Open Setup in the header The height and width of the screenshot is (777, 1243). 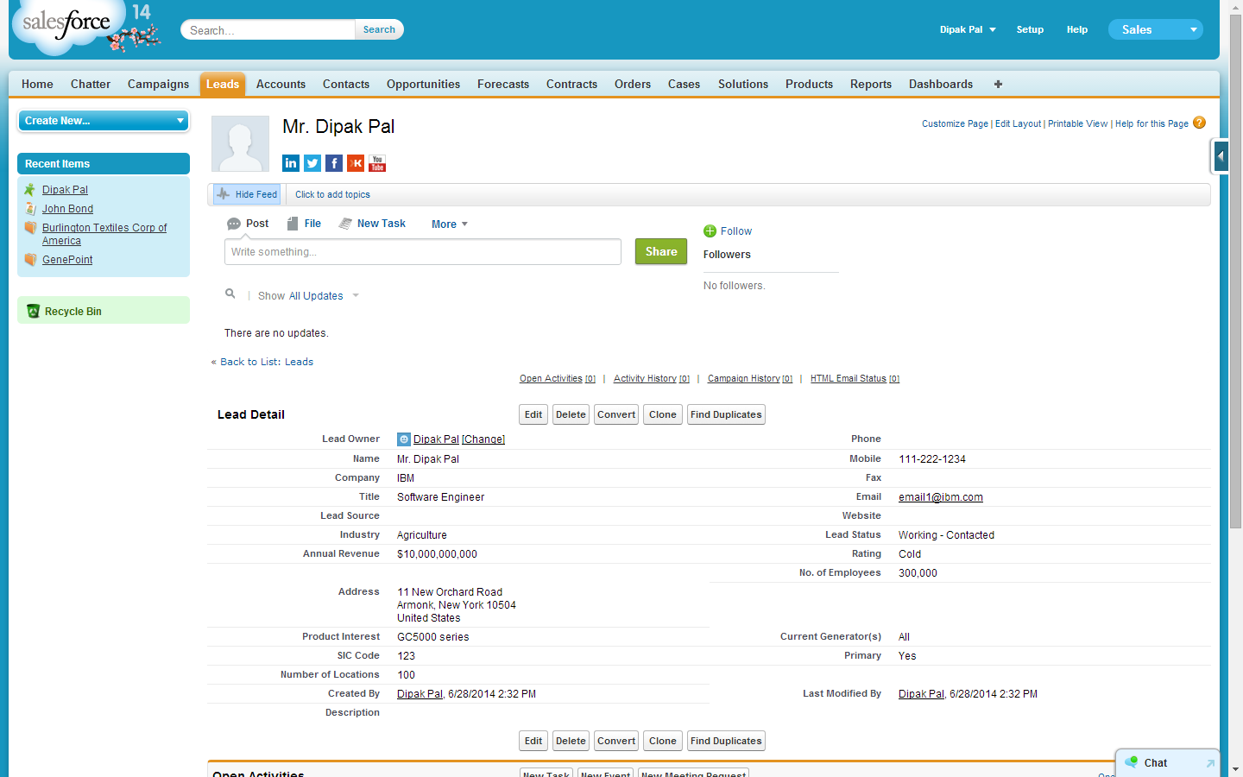point(1030,29)
